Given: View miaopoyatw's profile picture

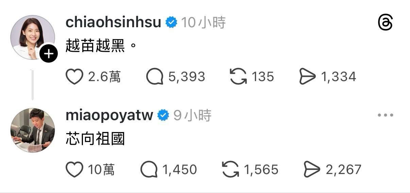Looking at the screenshot, I should pos(33,131).
